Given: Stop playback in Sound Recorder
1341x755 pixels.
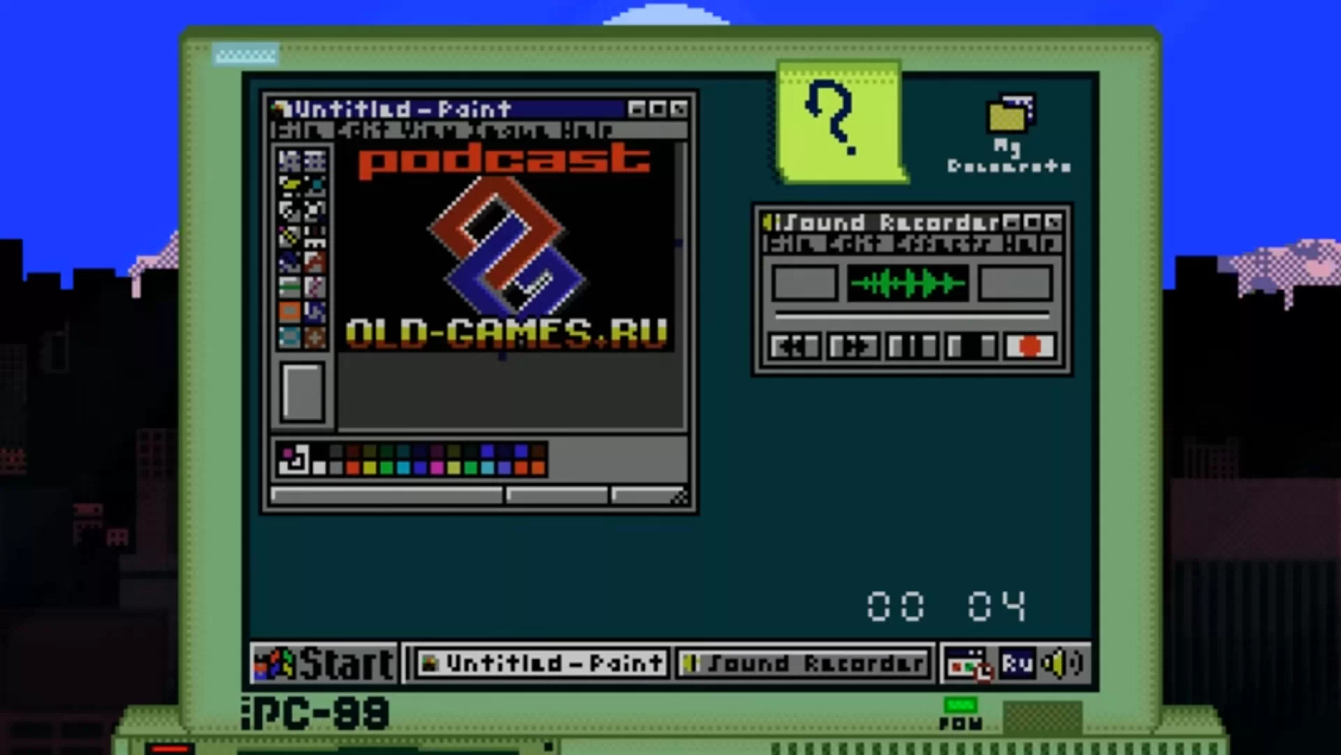Looking at the screenshot, I should tap(971, 346).
